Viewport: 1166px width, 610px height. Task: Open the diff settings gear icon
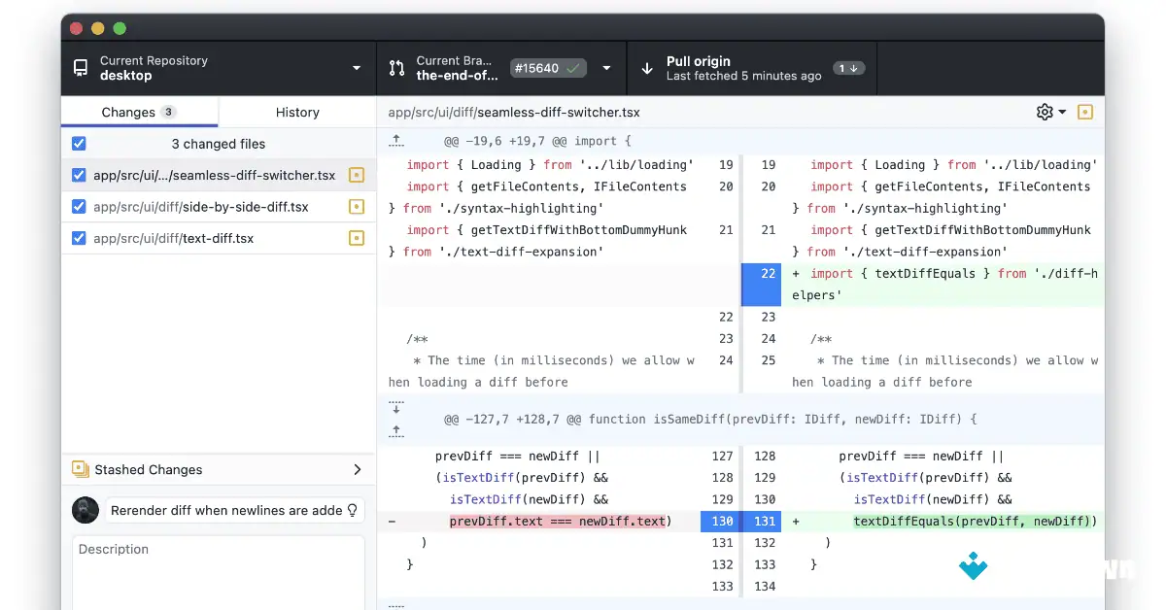(1044, 112)
